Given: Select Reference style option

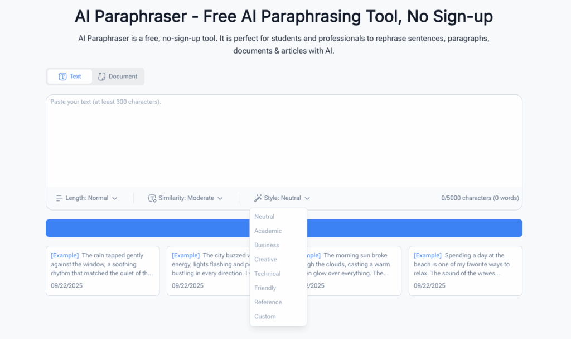Looking at the screenshot, I should tap(268, 302).
